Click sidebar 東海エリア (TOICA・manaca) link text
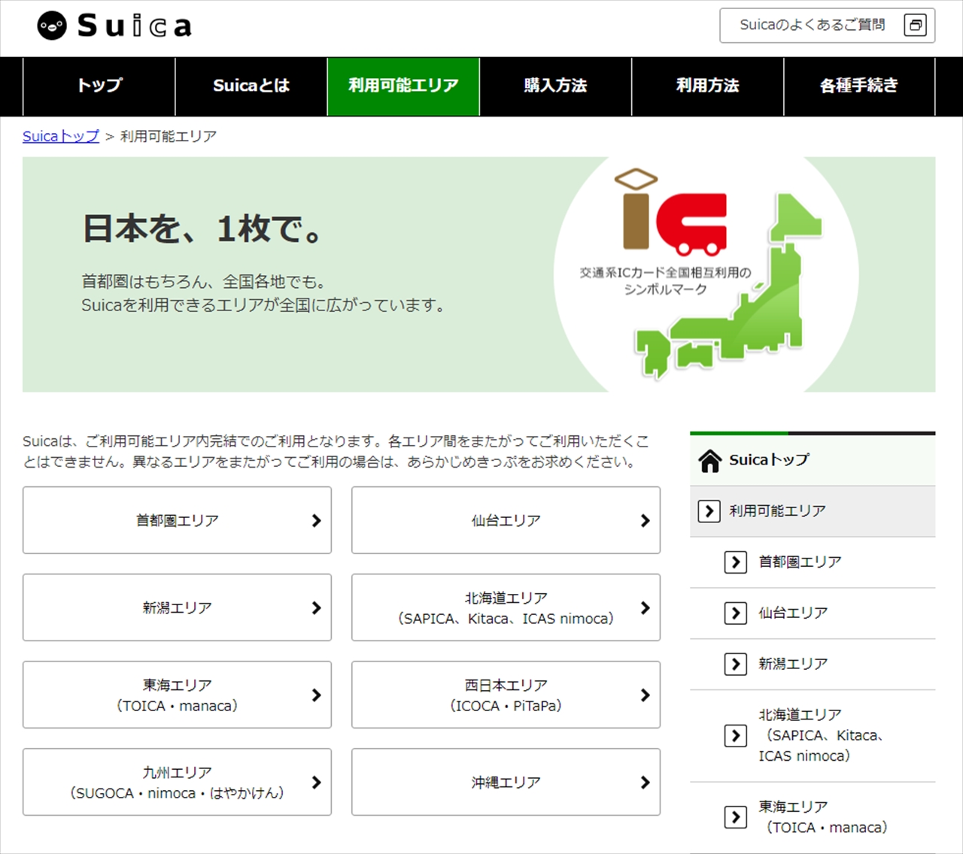This screenshot has width=963, height=854. coord(824,817)
